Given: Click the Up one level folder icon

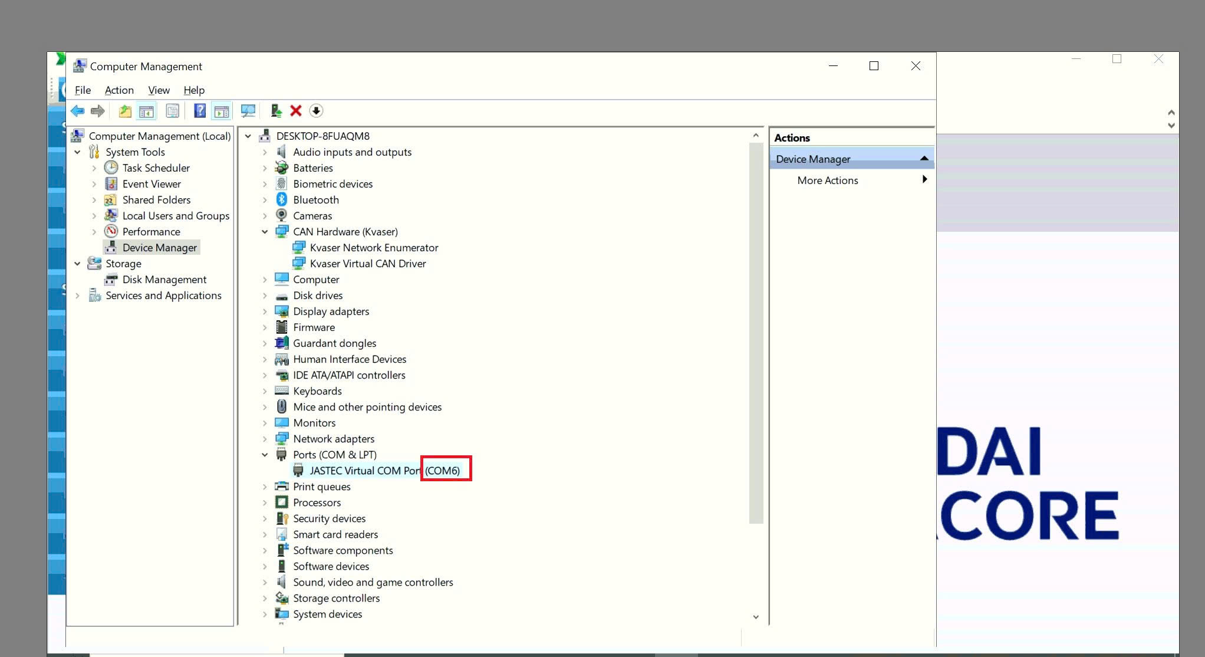Looking at the screenshot, I should coord(125,111).
